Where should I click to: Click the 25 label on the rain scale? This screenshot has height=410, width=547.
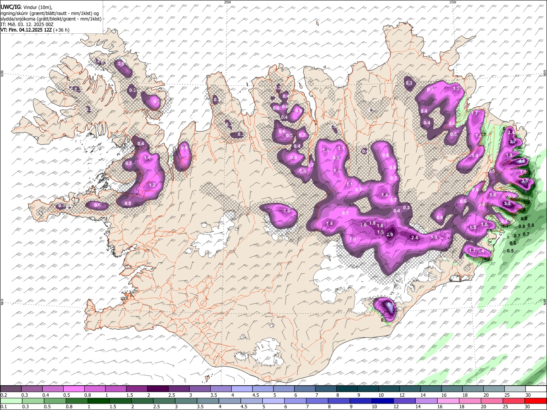505,407
